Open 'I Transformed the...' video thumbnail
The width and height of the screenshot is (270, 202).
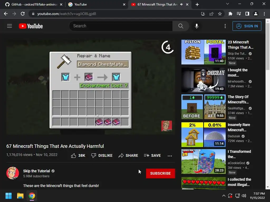pyautogui.click(x=203, y=161)
